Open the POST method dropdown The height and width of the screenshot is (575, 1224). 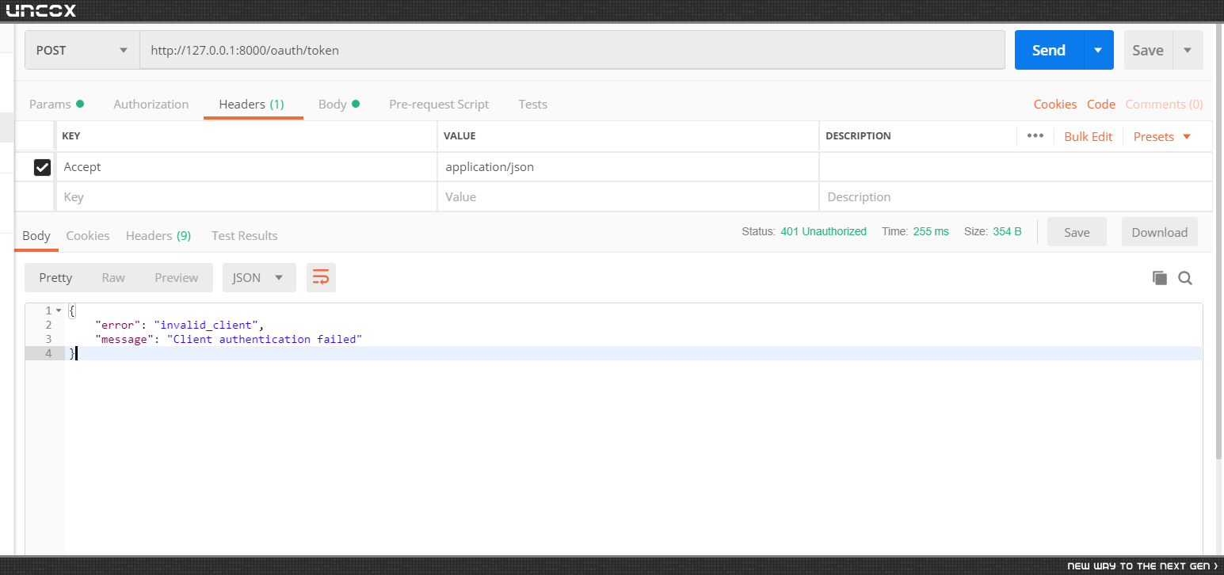click(82, 50)
